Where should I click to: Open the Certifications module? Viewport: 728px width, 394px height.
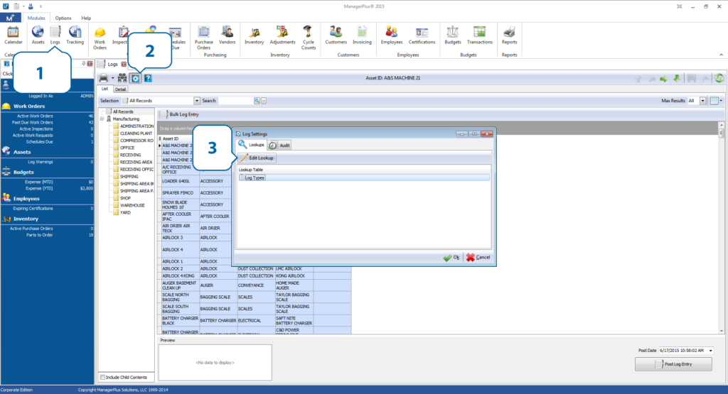(422, 35)
